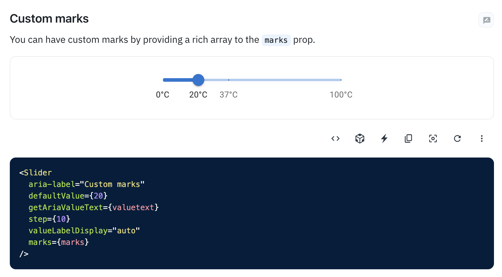Image resolution: width=502 pixels, height=277 pixels.
Task: Select the slider thumb at 20°C
Action: point(198,80)
